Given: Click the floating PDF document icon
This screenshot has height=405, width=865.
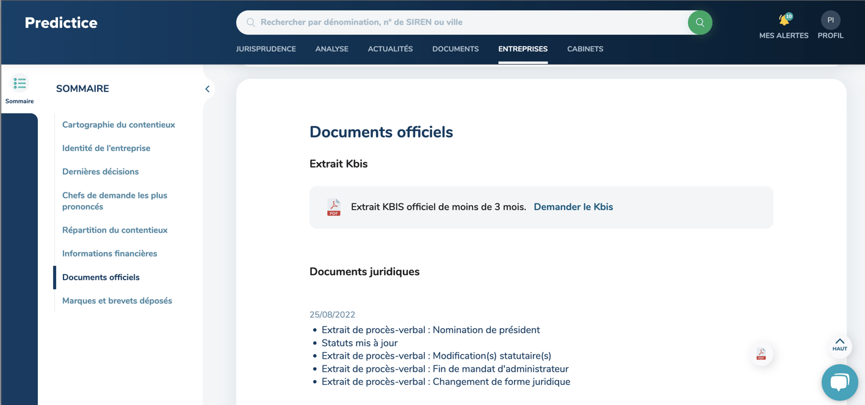Looking at the screenshot, I should [x=761, y=354].
